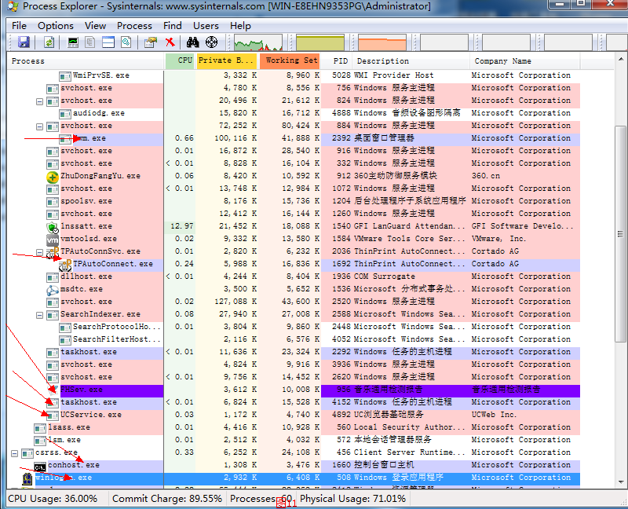Image resolution: width=628 pixels, height=509 pixels.
Task: Select the SearchProtocolHo... process row
Action: (x=293, y=327)
